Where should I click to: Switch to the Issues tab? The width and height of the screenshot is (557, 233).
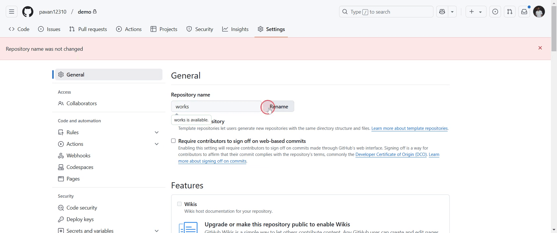pyautogui.click(x=49, y=29)
